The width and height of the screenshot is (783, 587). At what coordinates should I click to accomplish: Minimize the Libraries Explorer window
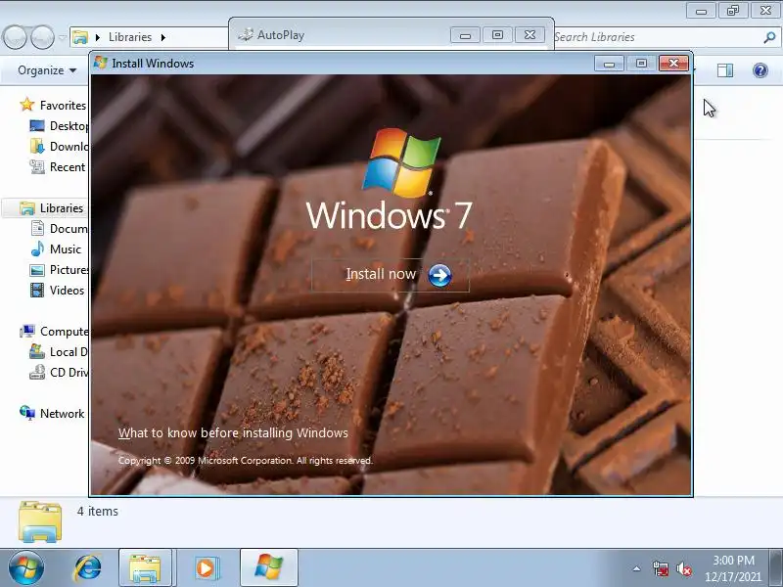pyautogui.click(x=701, y=11)
